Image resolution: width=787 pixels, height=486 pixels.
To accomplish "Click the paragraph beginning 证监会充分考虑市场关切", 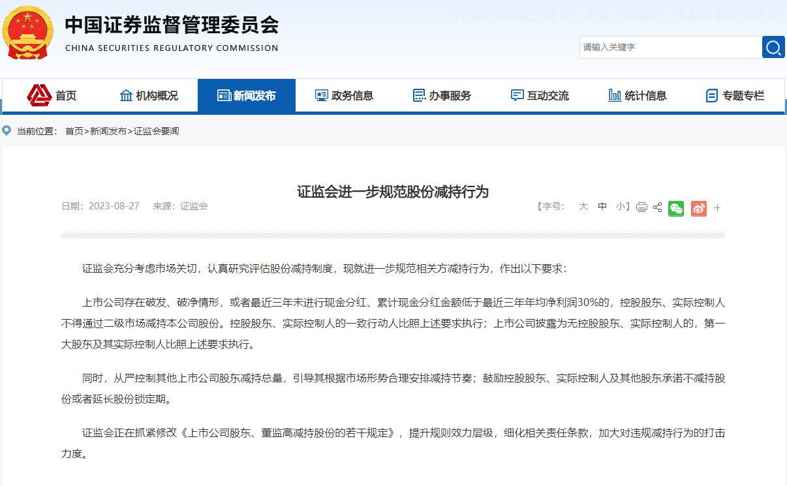I will tap(325, 268).
